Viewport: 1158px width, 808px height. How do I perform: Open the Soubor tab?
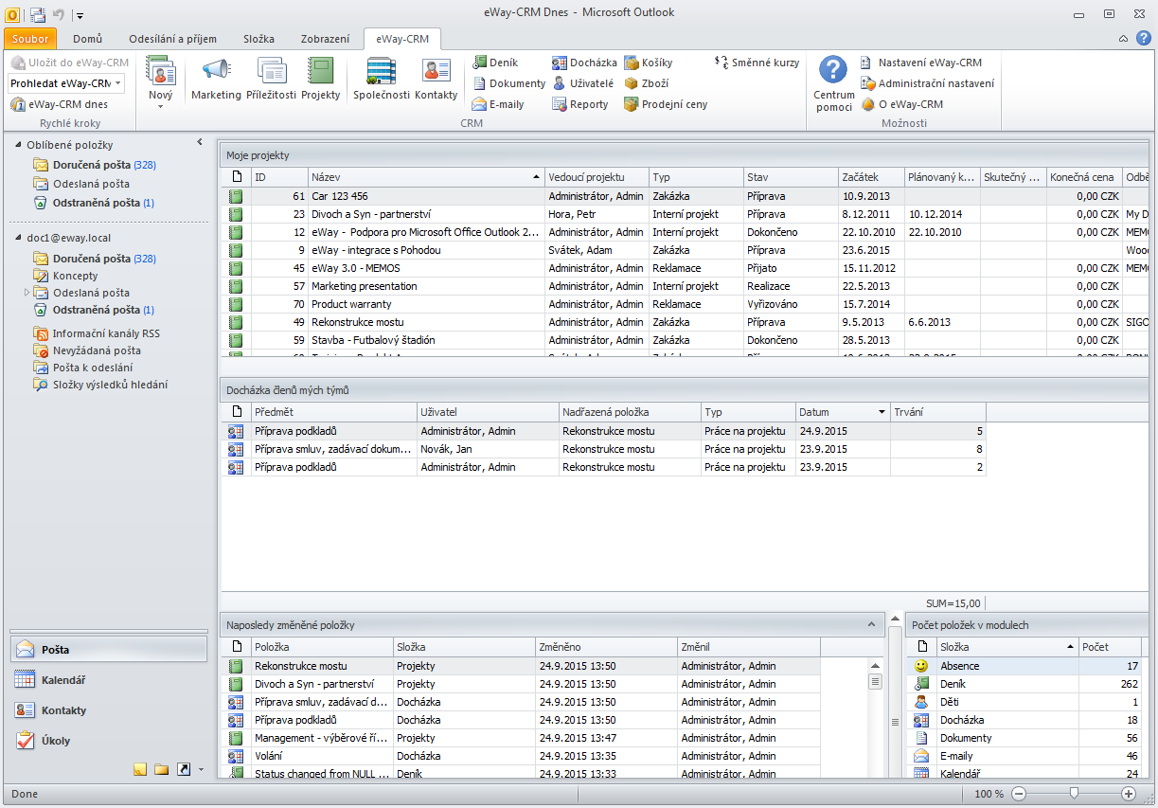click(30, 39)
